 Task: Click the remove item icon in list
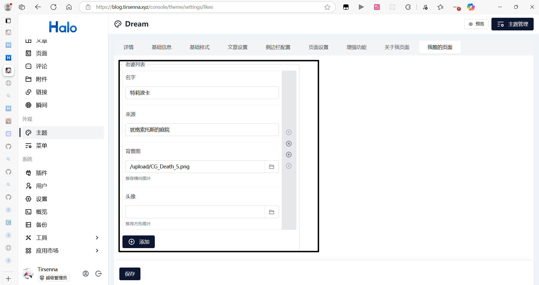pyautogui.click(x=288, y=144)
